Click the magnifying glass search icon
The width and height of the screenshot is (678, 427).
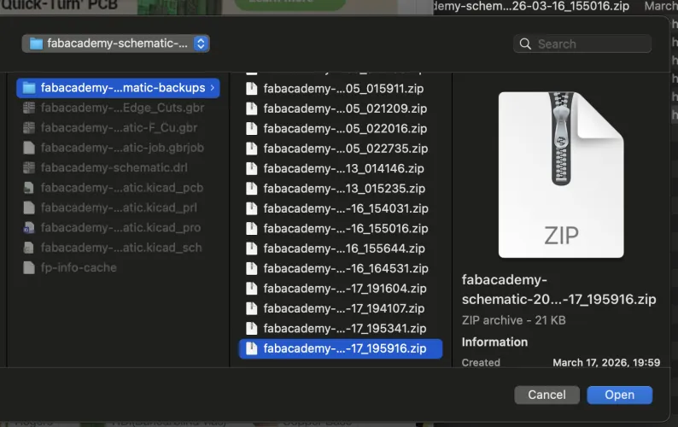[x=525, y=44]
